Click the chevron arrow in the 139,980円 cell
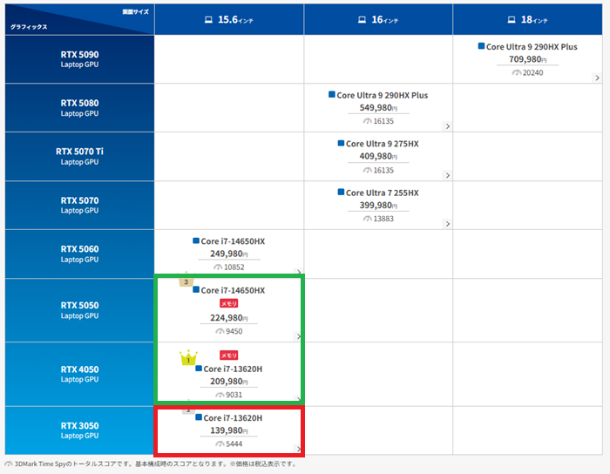Viewport: 610px width, 474px height. tap(299, 449)
